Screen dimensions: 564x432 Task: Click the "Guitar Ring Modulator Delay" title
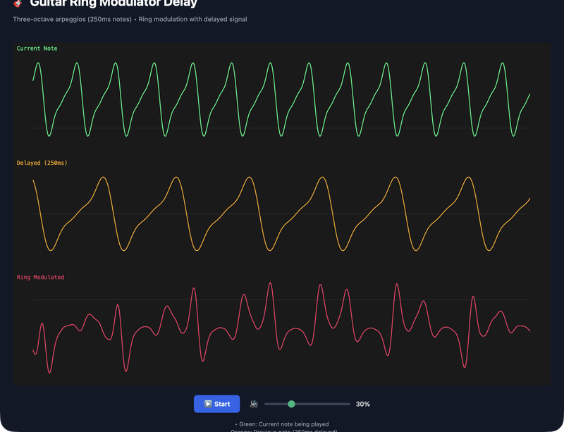[114, 4]
